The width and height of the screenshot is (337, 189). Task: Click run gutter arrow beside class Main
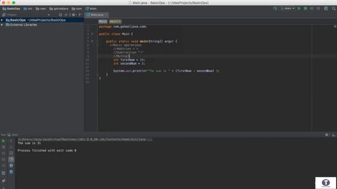click(92, 34)
